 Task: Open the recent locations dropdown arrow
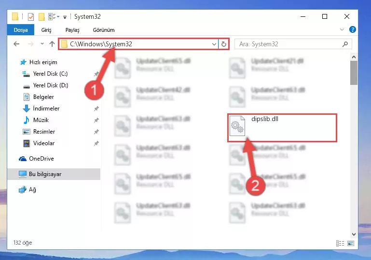tap(42, 43)
